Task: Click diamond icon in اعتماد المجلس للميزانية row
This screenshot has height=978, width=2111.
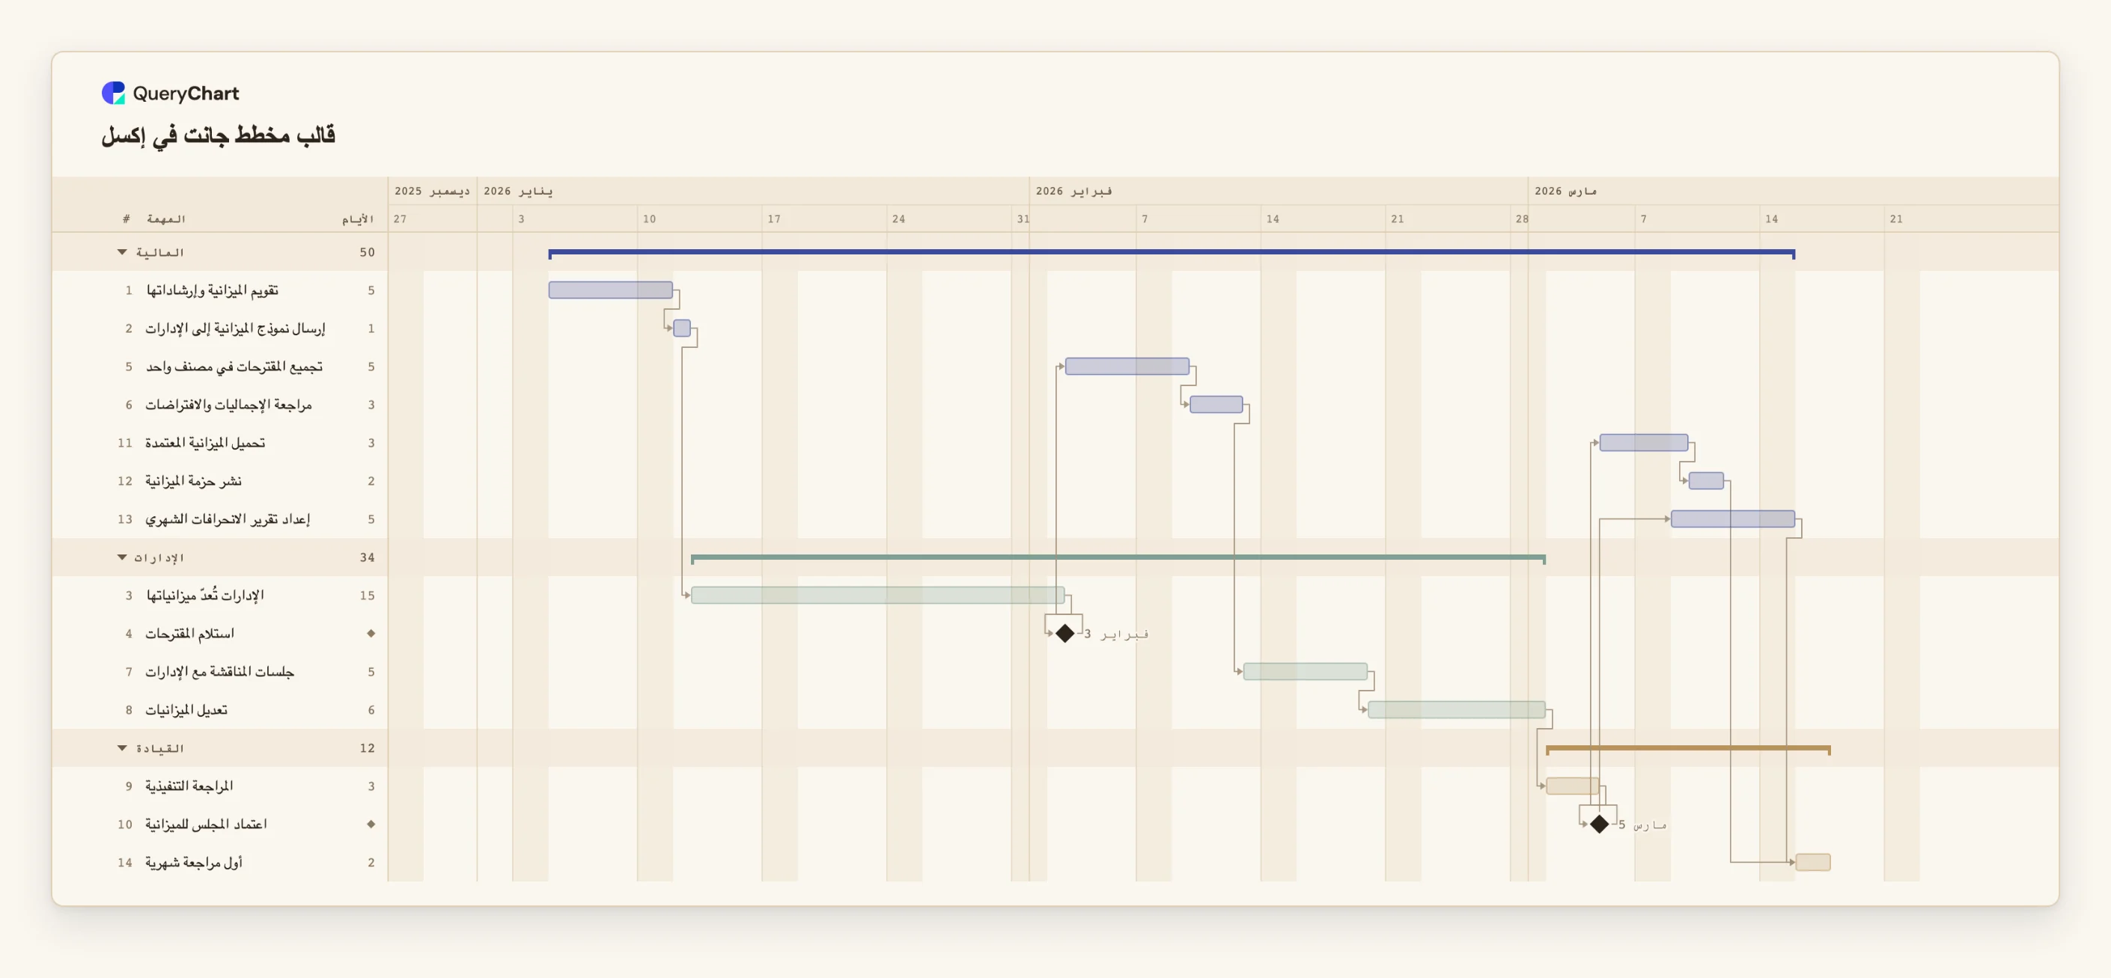Action: coord(371,824)
